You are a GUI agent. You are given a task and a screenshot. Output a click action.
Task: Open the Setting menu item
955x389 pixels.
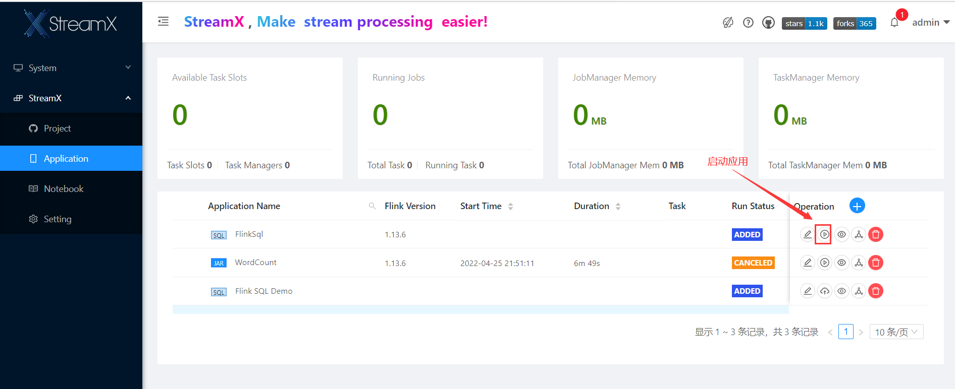71,219
